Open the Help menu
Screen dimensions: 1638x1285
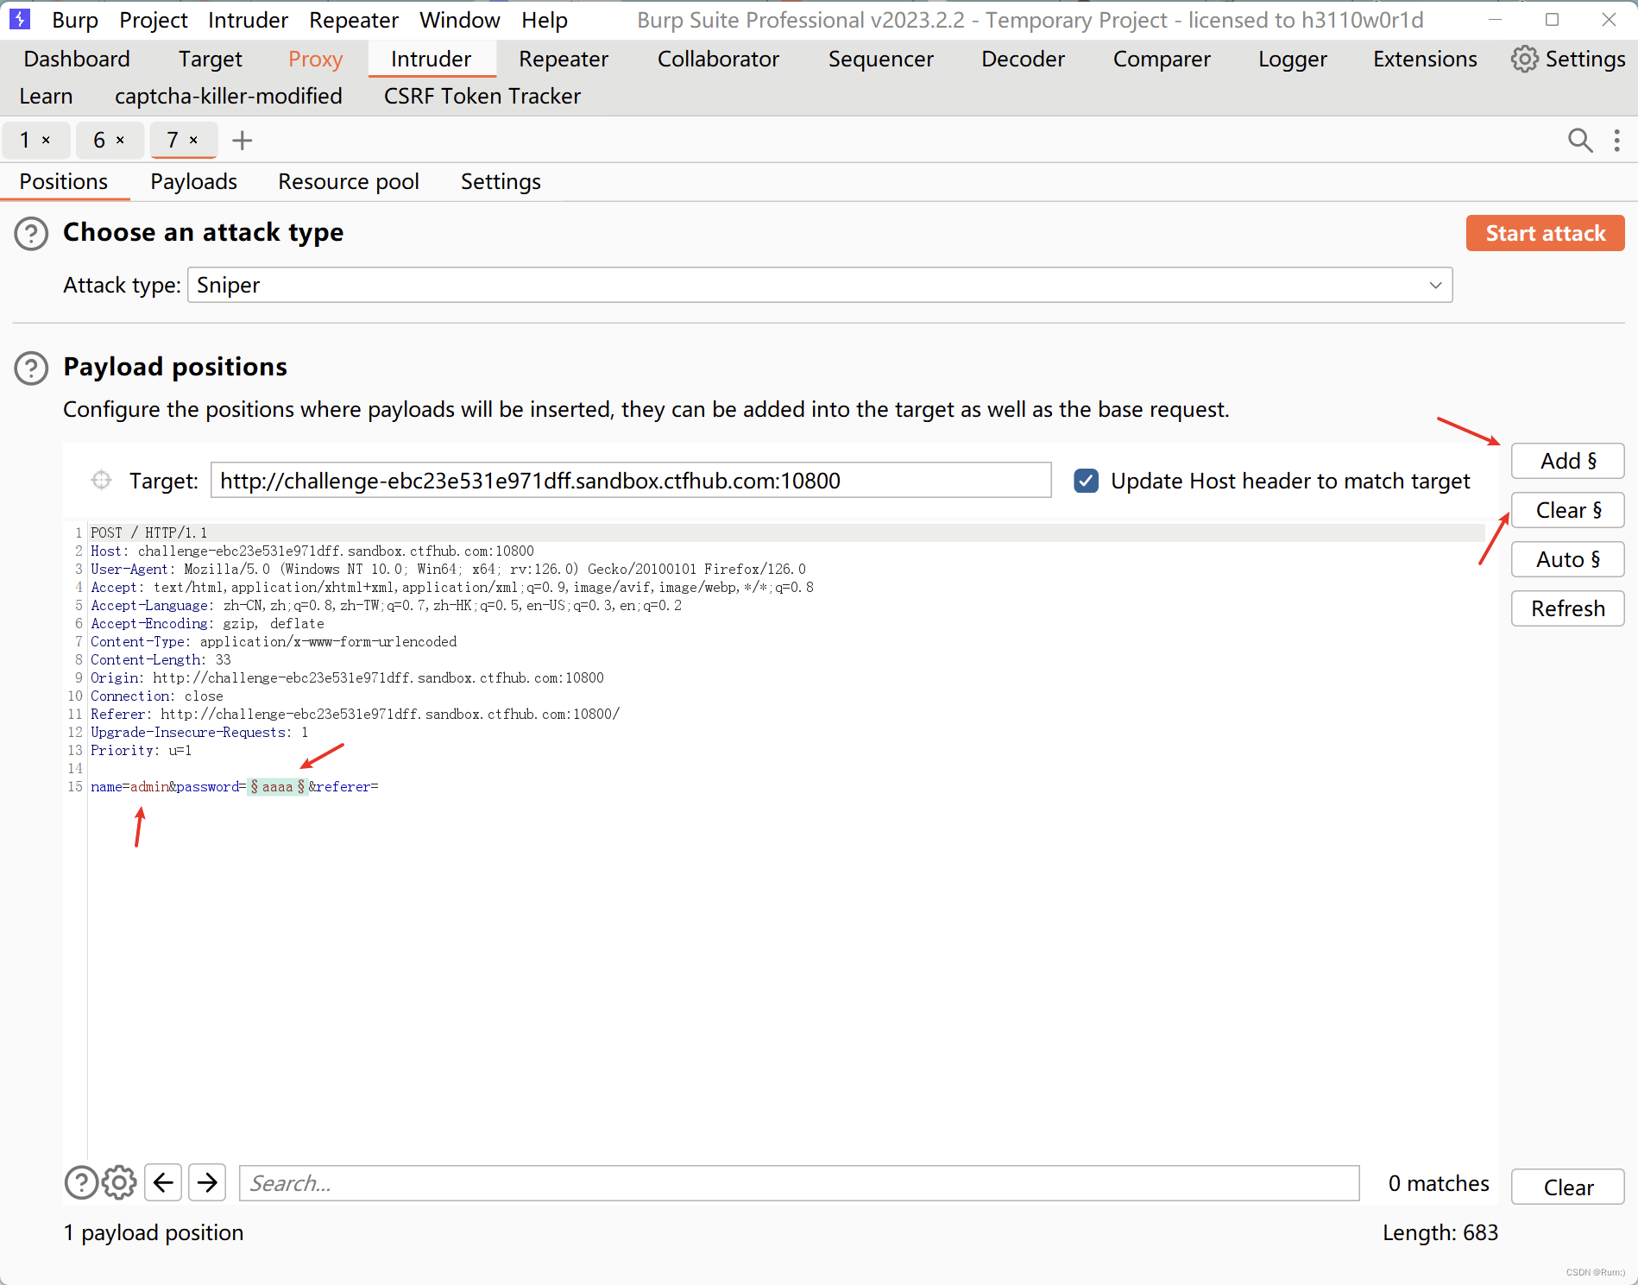tap(545, 19)
